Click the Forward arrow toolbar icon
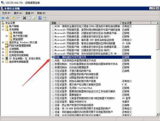The width and height of the screenshot is (160, 121). point(8,18)
